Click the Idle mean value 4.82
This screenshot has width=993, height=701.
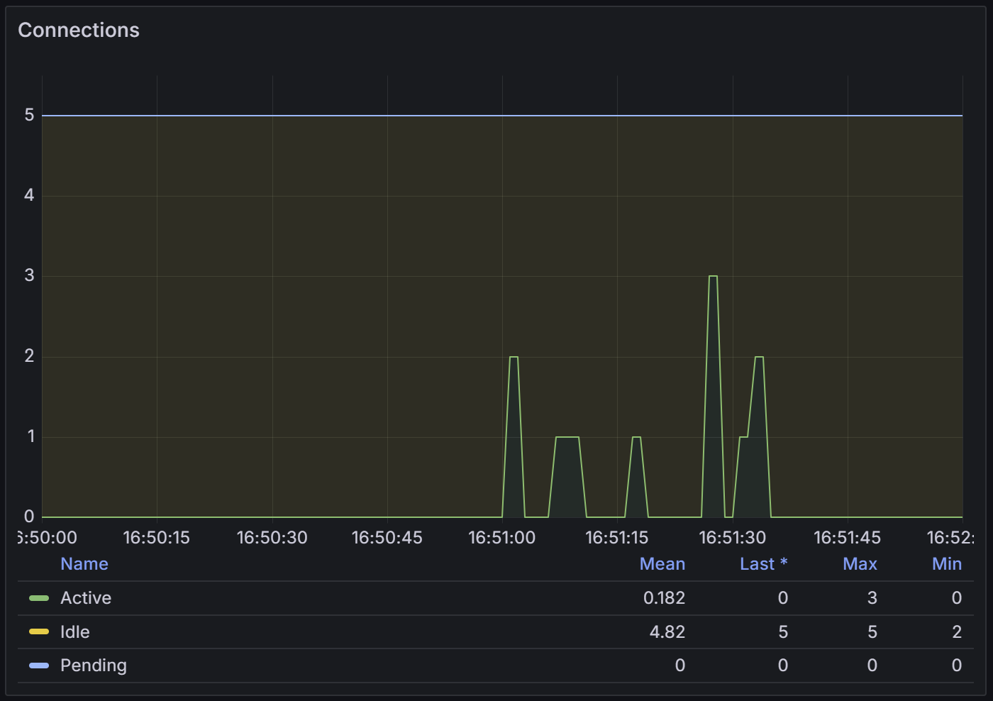point(667,631)
